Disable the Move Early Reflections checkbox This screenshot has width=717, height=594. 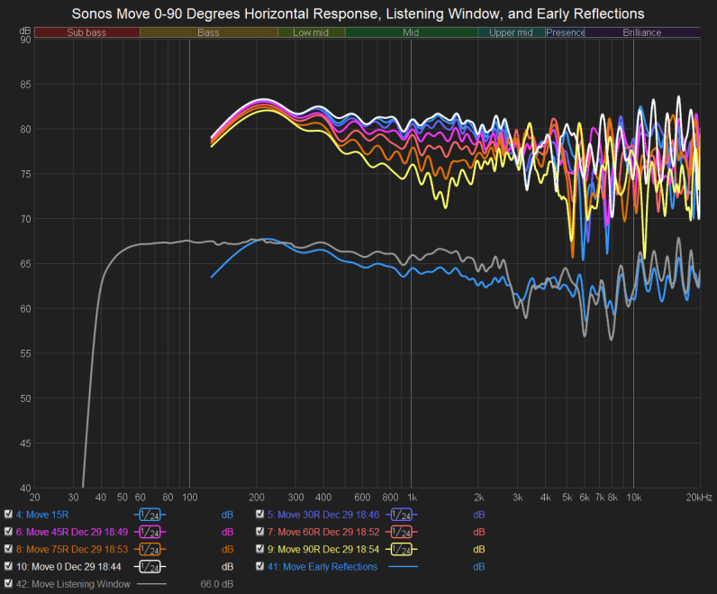coord(259,567)
